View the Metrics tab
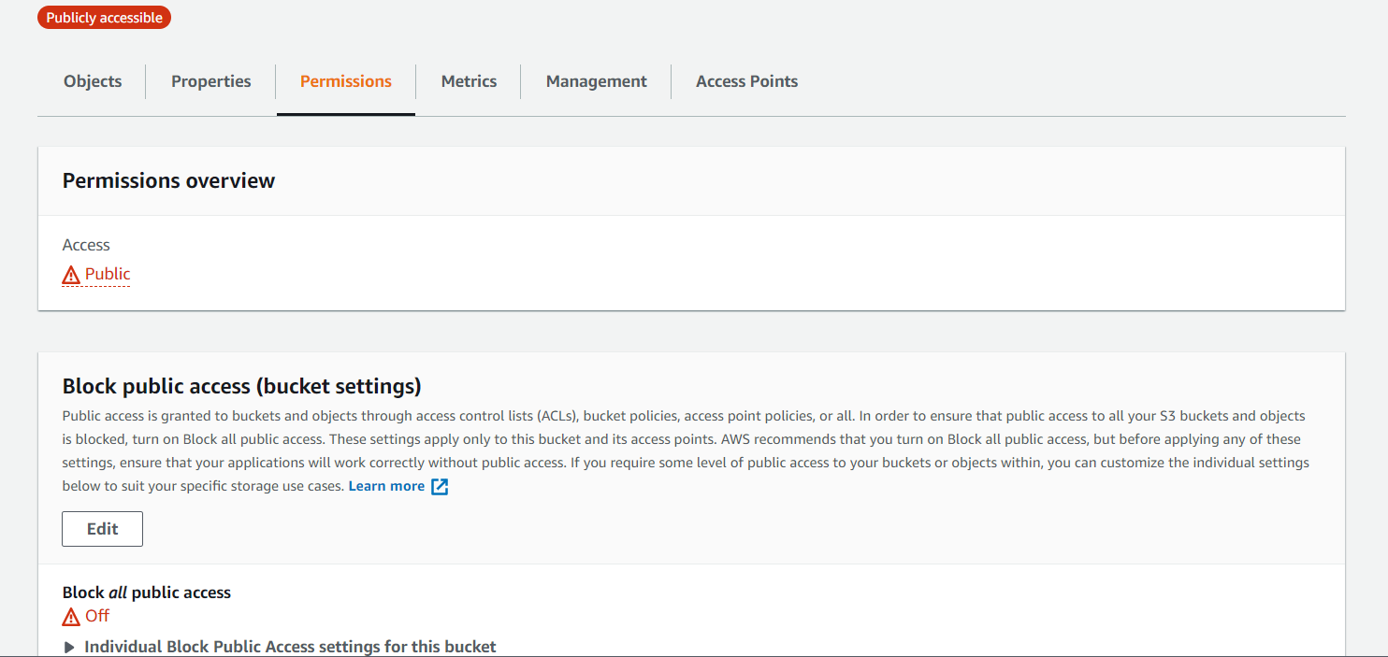The height and width of the screenshot is (657, 1388). (468, 81)
